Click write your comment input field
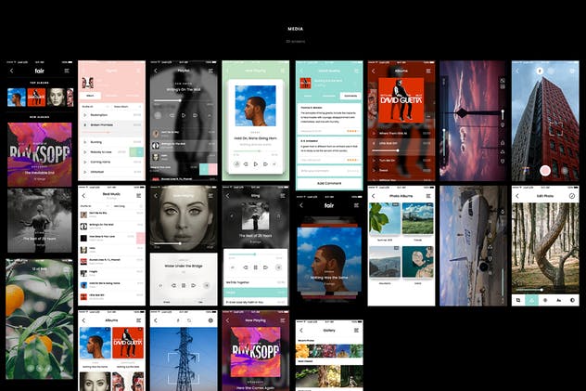This screenshot has height=391, width=586. pos(329,171)
